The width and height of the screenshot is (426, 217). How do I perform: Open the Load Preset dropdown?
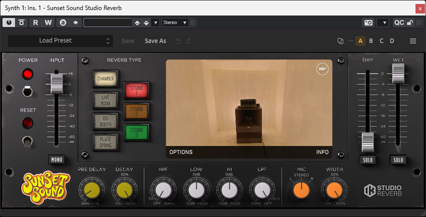point(60,40)
